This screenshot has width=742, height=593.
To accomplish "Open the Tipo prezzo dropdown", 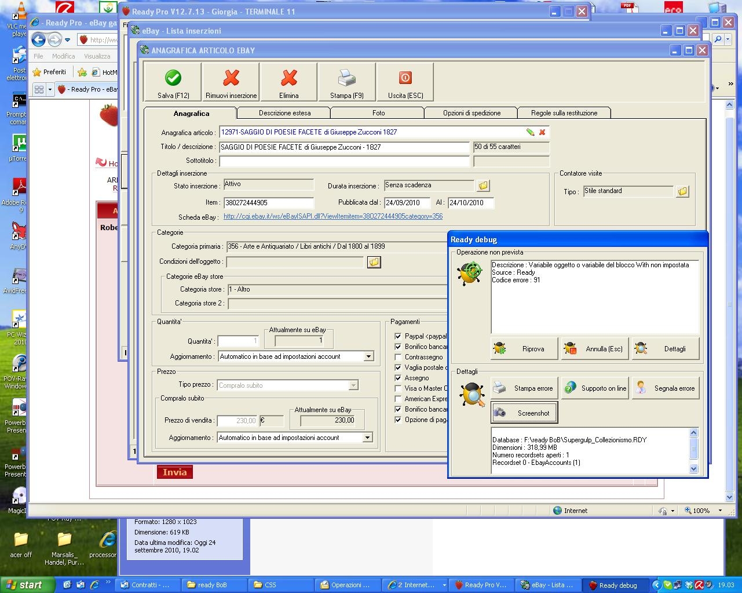I will pos(353,385).
